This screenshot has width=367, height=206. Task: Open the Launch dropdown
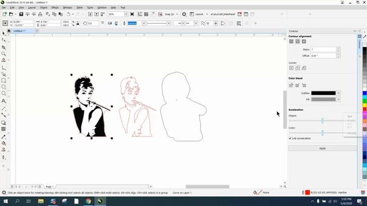[207, 14]
